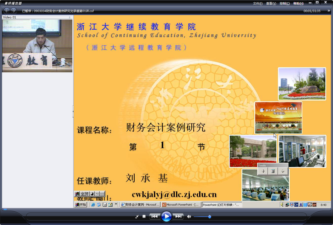Click the tray antivirus shield icon

coord(292,205)
